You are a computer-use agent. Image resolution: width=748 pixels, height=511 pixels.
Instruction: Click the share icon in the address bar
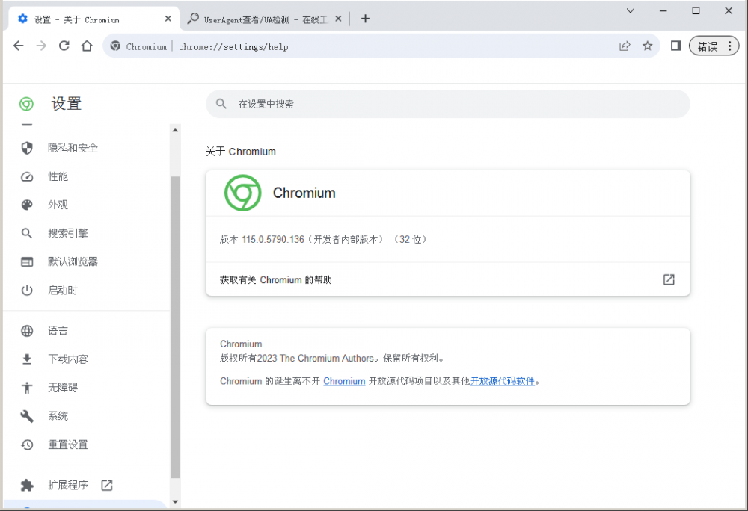(x=625, y=46)
